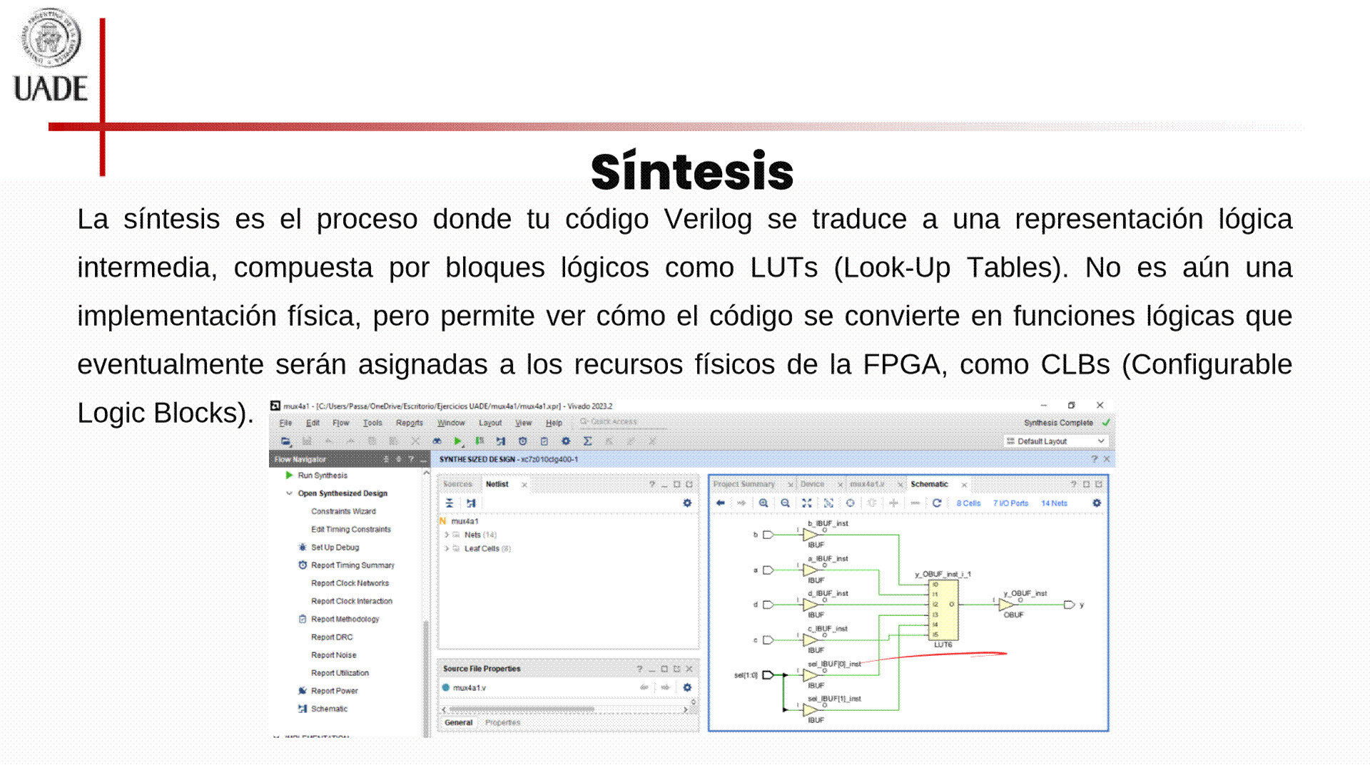This screenshot has width=1370, height=770.
Task: Click the zoom out magnifier in schematic toolbar
Action: pos(785,503)
